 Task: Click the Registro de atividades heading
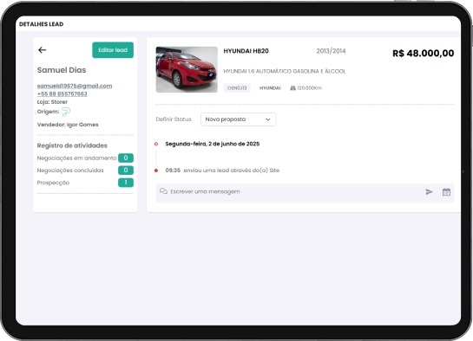[x=72, y=145]
